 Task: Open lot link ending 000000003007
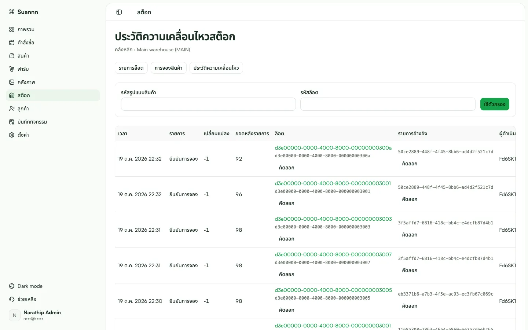click(x=333, y=254)
